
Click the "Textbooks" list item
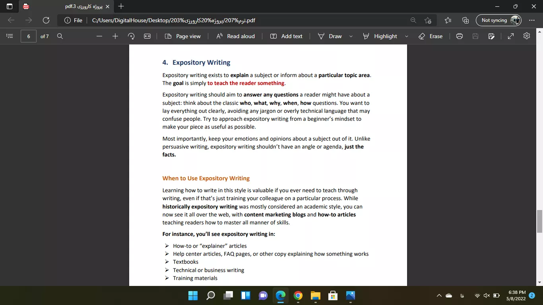186,262
